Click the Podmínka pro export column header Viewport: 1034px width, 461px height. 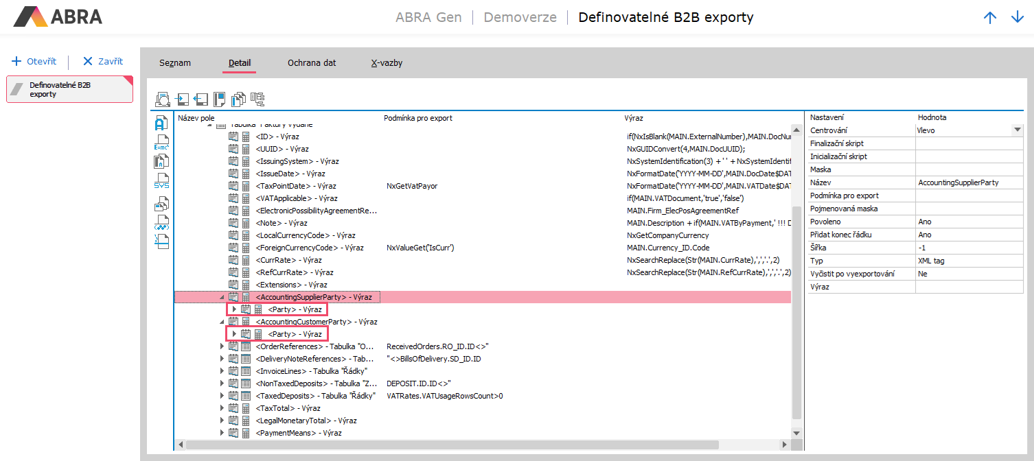(x=418, y=118)
